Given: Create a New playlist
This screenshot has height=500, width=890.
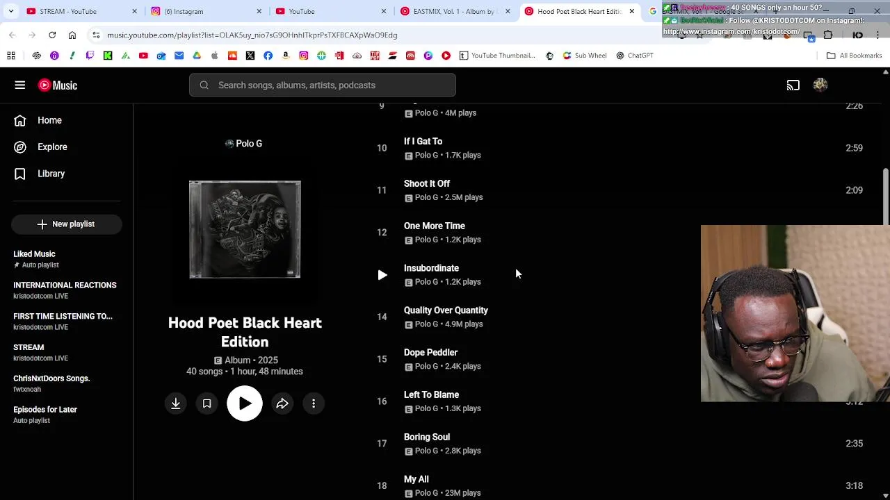Looking at the screenshot, I should [x=67, y=224].
